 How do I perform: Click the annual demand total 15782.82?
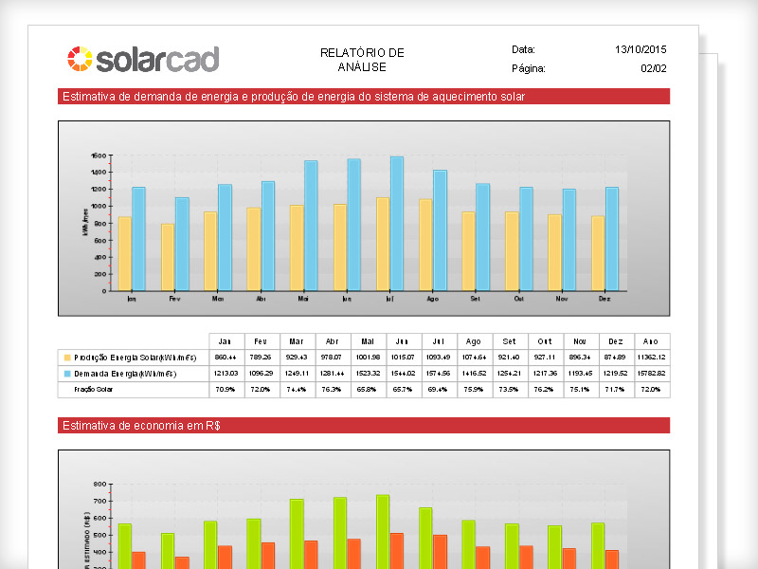pyautogui.click(x=651, y=373)
